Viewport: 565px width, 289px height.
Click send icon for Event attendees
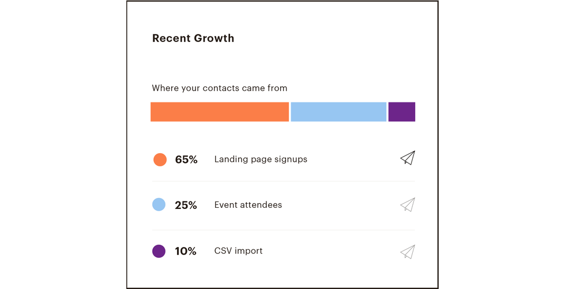(407, 205)
